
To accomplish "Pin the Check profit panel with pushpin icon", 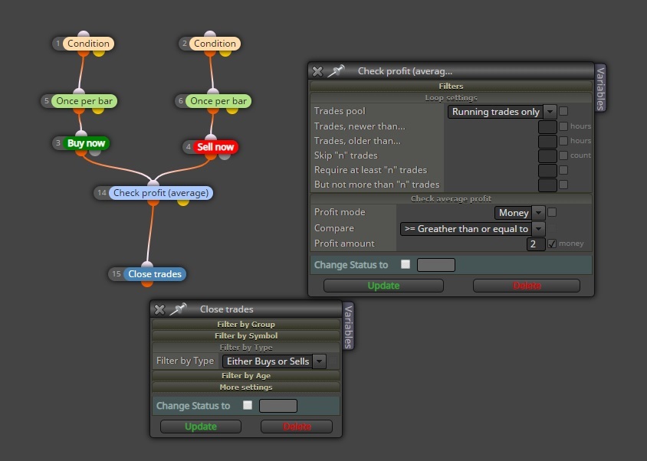I will (336, 71).
